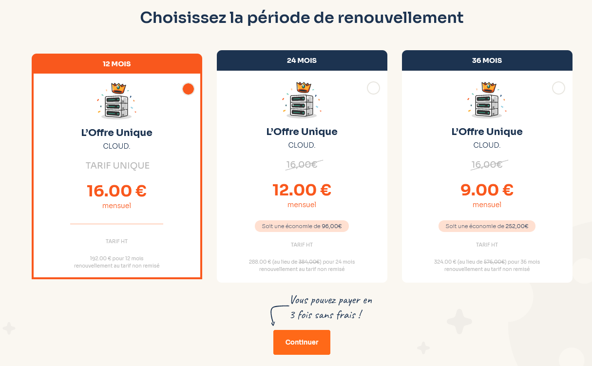This screenshot has height=366, width=592.
Task: Choose the 36 mois radio option
Action: tap(558, 88)
